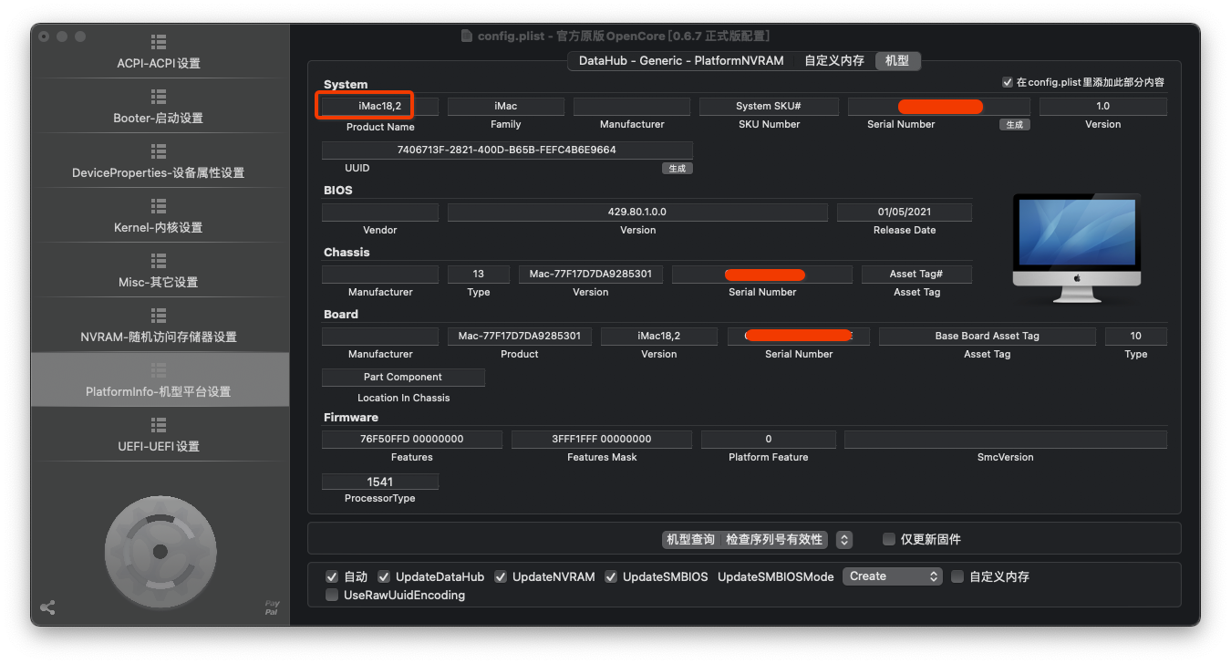The width and height of the screenshot is (1231, 664).
Task: Enable 仅更新固件 checkbox
Action: pyautogui.click(x=889, y=539)
